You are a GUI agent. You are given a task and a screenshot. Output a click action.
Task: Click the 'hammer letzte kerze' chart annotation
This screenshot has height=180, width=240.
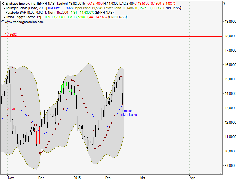(x=129, y=113)
